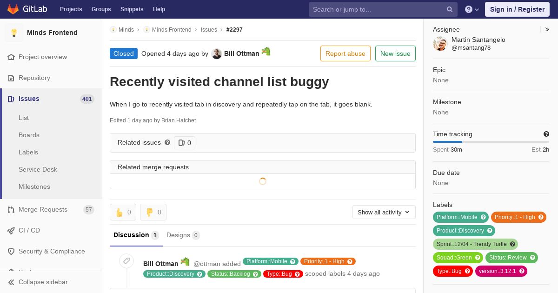Open the Show all activity dropdown
The height and width of the screenshot is (293, 558).
point(384,212)
